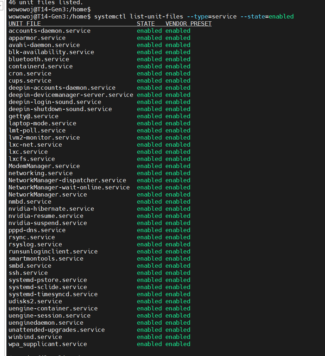The width and height of the screenshot is (325, 356).
Task: Click pppd-dns.service in the list
Action: click(x=37, y=230)
